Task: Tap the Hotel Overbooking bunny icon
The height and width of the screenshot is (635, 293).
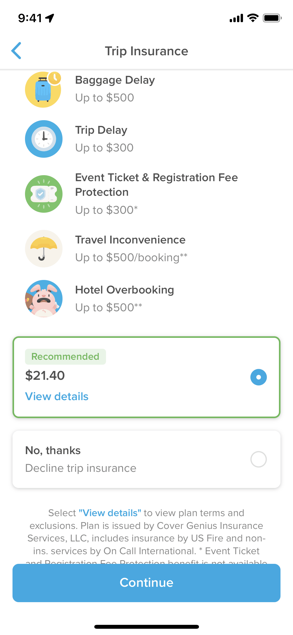Action: pos(44,299)
